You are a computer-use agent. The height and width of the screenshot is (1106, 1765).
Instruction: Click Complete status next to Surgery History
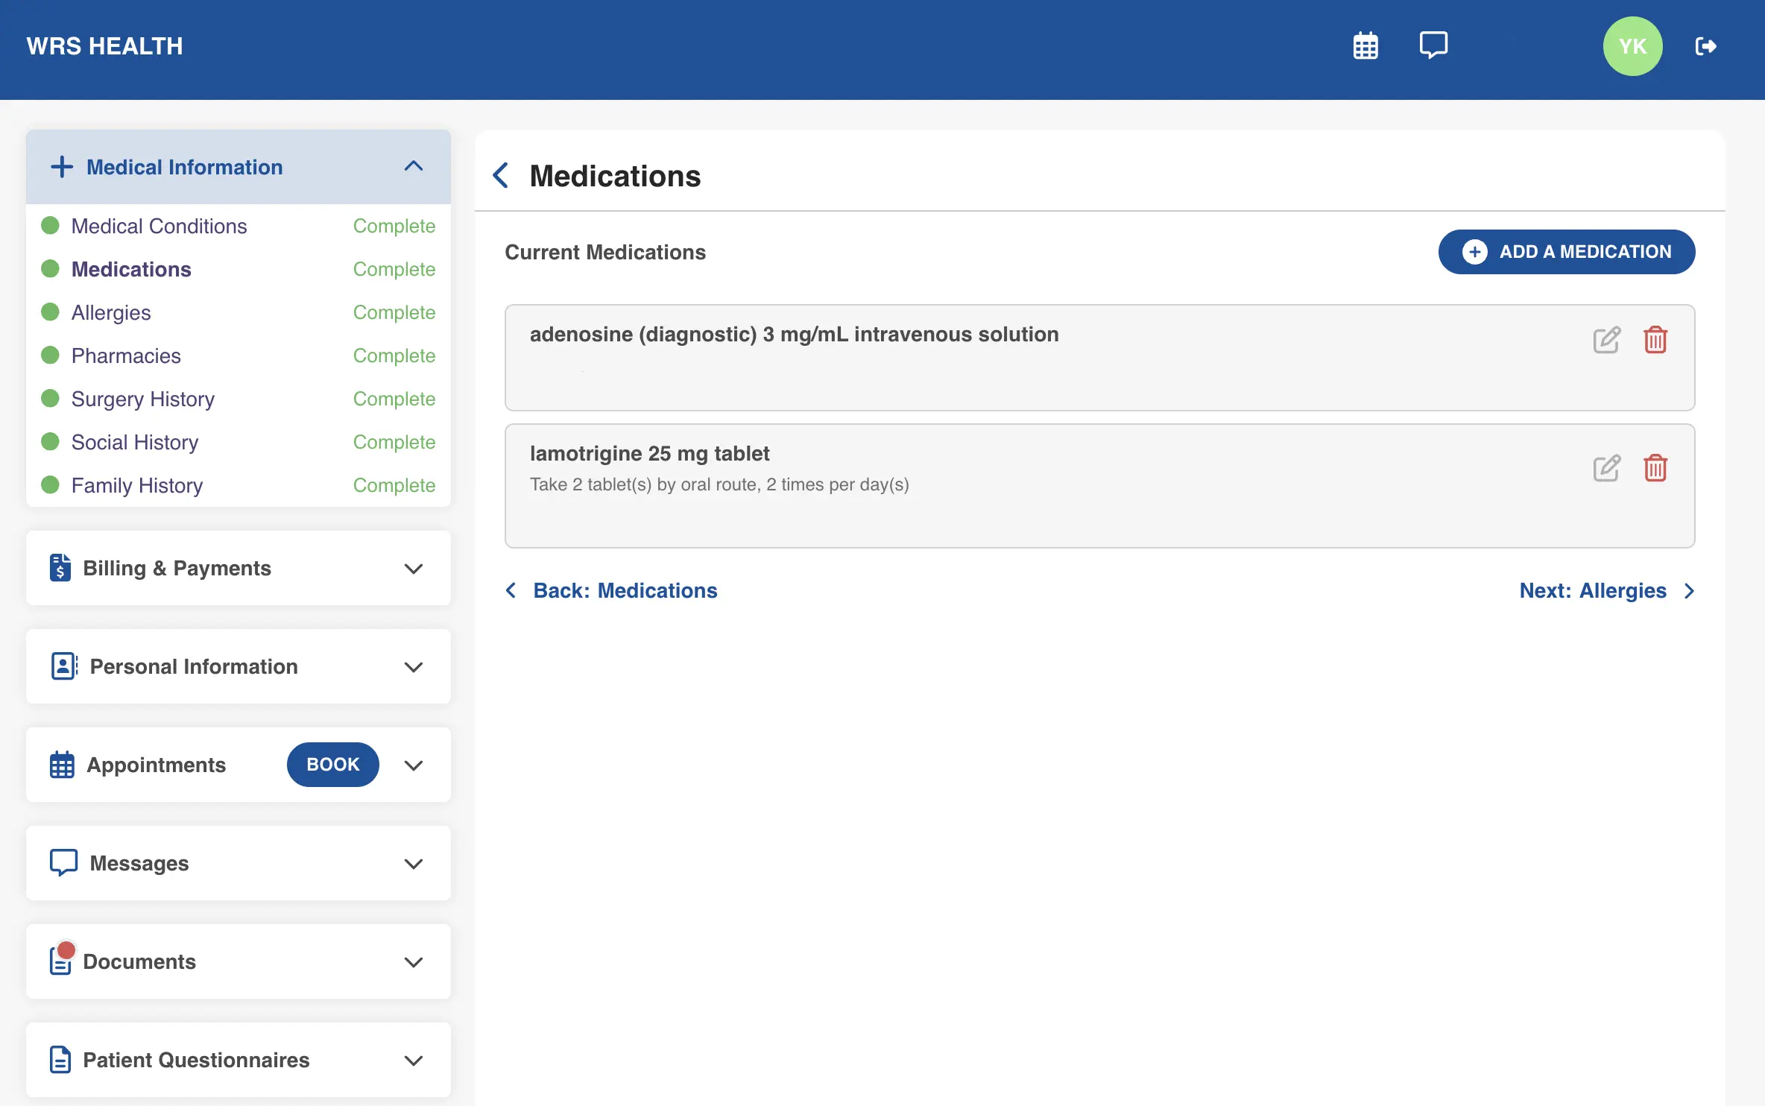tap(394, 399)
